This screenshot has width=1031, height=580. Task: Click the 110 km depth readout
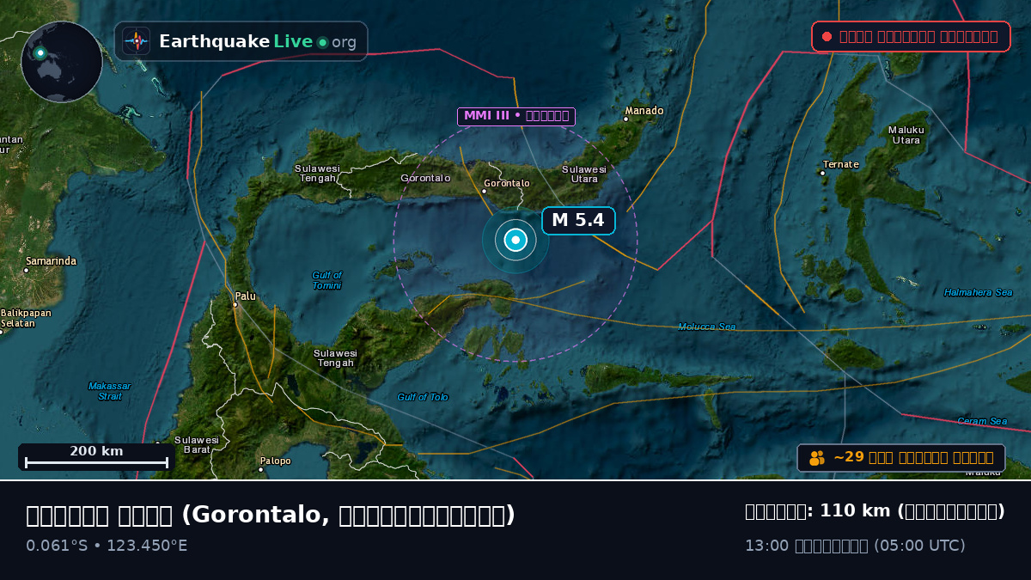pos(875,511)
